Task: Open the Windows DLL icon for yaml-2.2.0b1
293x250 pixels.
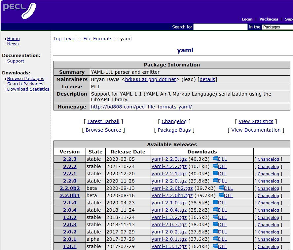Action: tap(221, 195)
